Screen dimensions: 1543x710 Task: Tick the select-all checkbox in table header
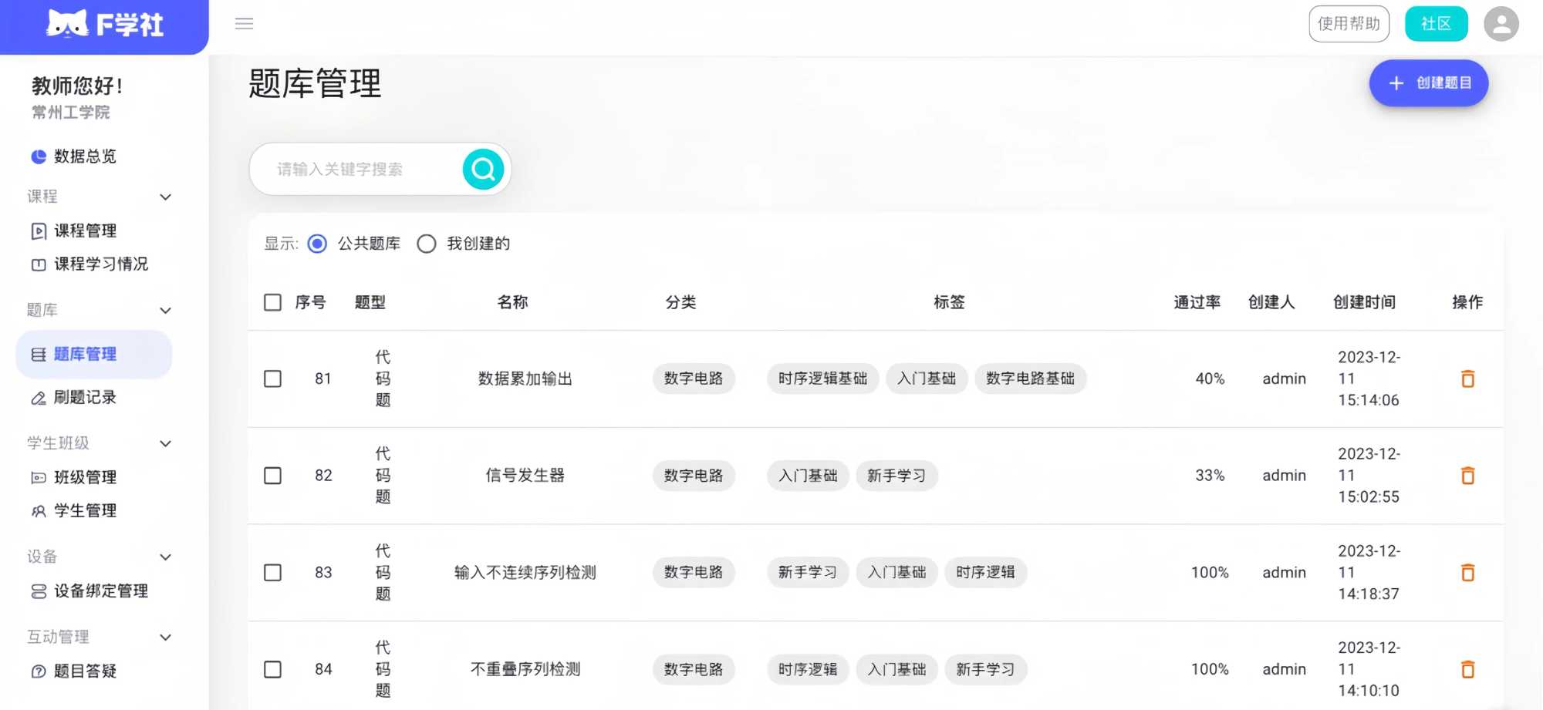272,302
